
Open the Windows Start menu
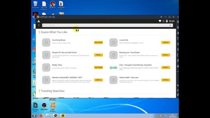34,116
